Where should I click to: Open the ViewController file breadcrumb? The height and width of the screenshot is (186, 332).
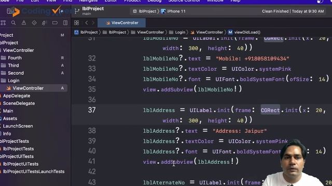pyautogui.click(x=206, y=32)
